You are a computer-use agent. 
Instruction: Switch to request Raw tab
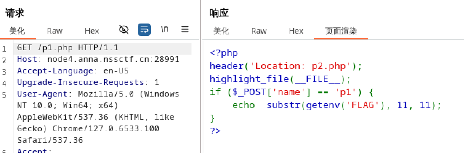pyautogui.click(x=55, y=31)
